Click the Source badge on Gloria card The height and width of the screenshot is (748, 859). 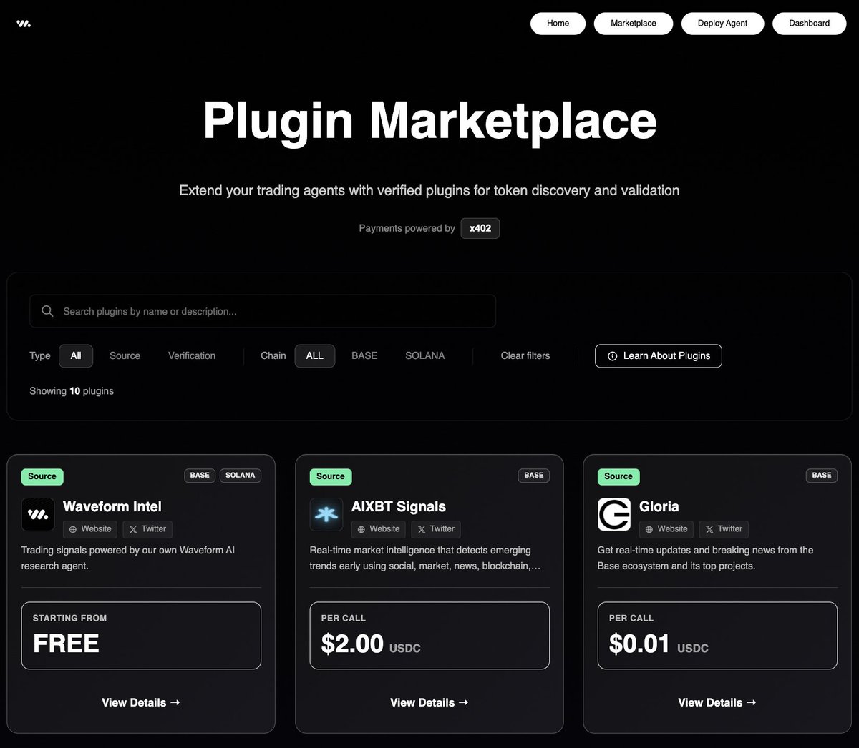[618, 476]
